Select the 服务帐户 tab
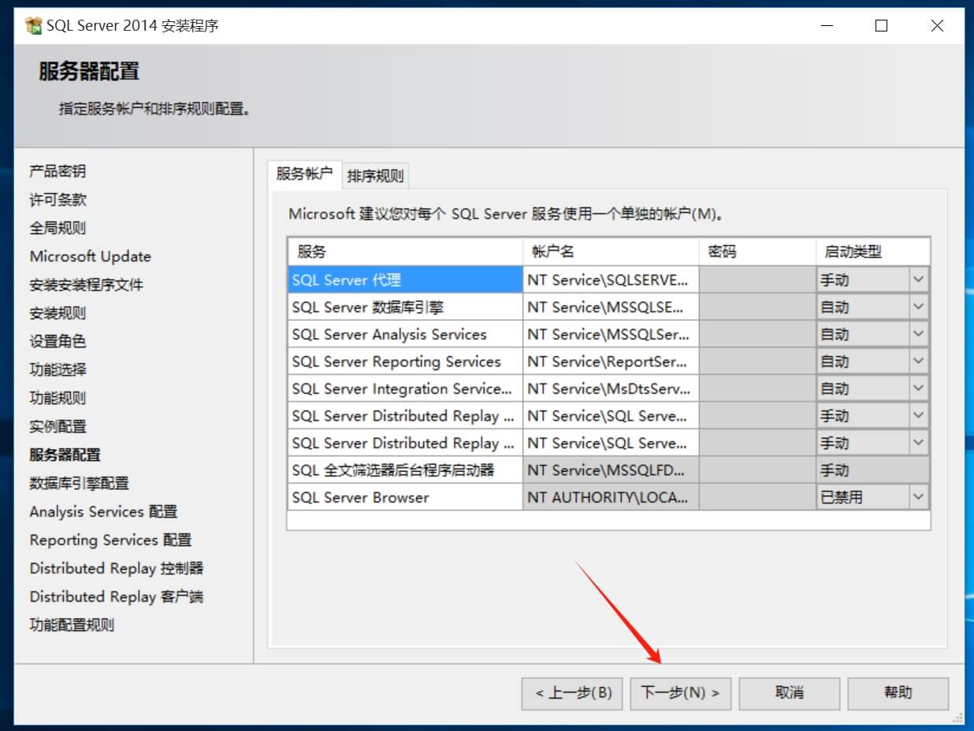The width and height of the screenshot is (974, 731). [x=304, y=174]
